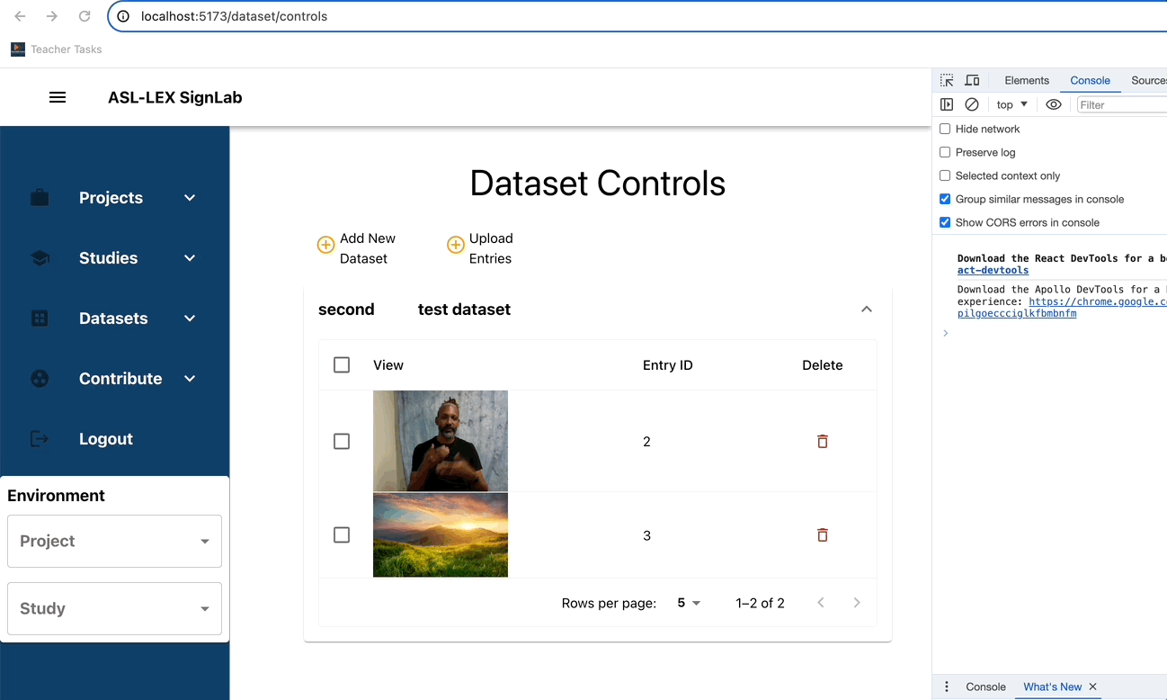Enable the Hide network checkbox
Screen dimensions: 1167x700
(x=945, y=129)
